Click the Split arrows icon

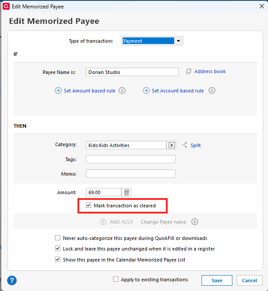pyautogui.click(x=184, y=145)
